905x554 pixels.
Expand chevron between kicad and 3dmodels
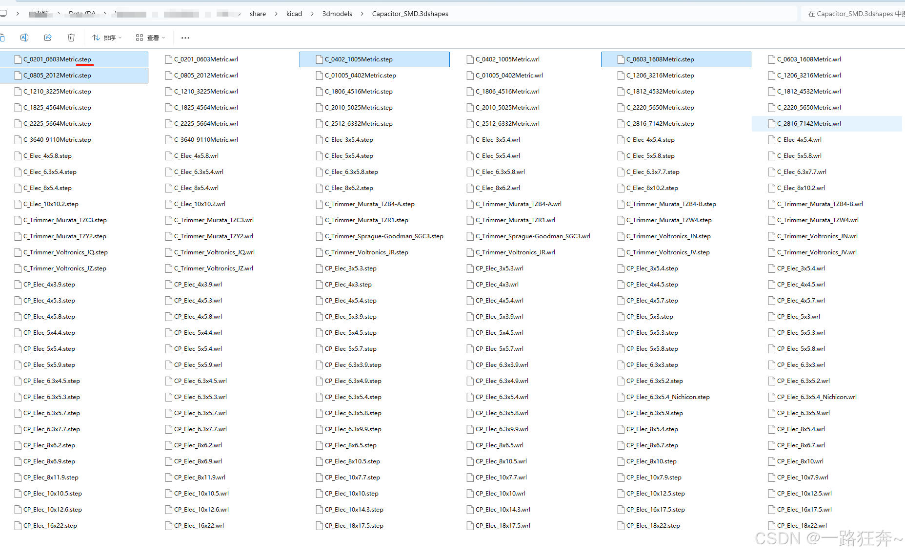(x=312, y=14)
